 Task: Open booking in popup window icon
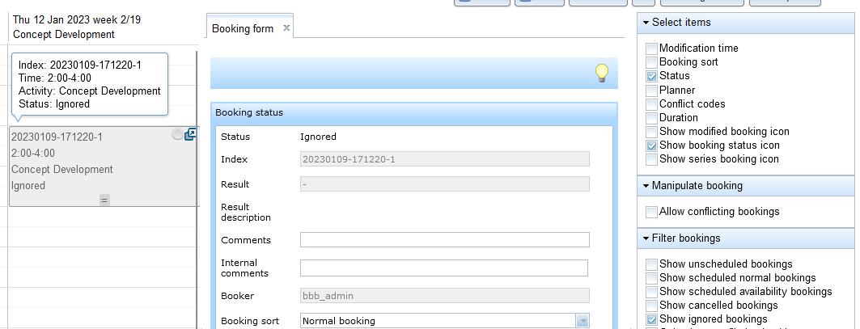pyautogui.click(x=190, y=134)
